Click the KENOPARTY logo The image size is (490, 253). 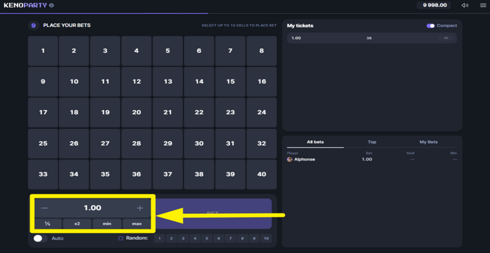click(25, 5)
